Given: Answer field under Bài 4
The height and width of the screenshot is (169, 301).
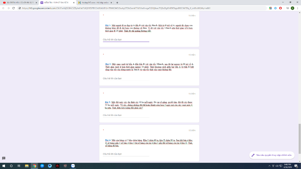Looking at the screenshot, I should 126,154.
